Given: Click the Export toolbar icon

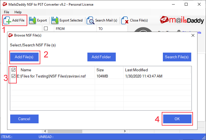Looking at the screenshot, I should coord(38,20).
